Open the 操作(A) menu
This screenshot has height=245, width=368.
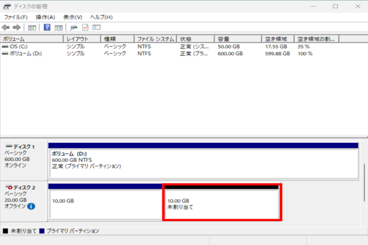pos(45,17)
